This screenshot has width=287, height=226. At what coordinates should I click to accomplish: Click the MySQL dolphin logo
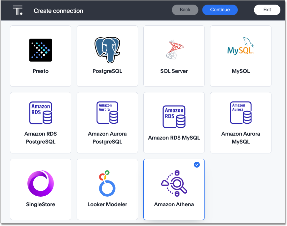pyautogui.click(x=240, y=46)
